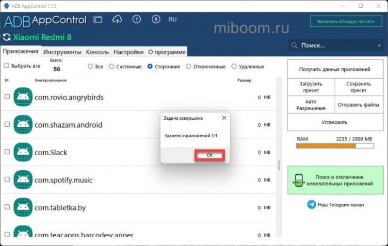Select the Все radio filter
Screen dimensions: 388x246
pos(91,66)
